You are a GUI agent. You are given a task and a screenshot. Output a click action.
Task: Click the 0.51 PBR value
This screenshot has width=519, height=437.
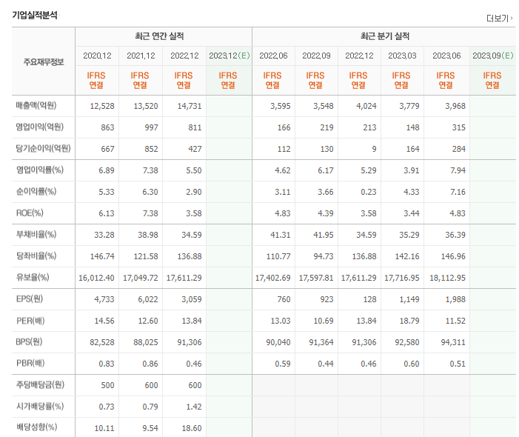pos(458,364)
